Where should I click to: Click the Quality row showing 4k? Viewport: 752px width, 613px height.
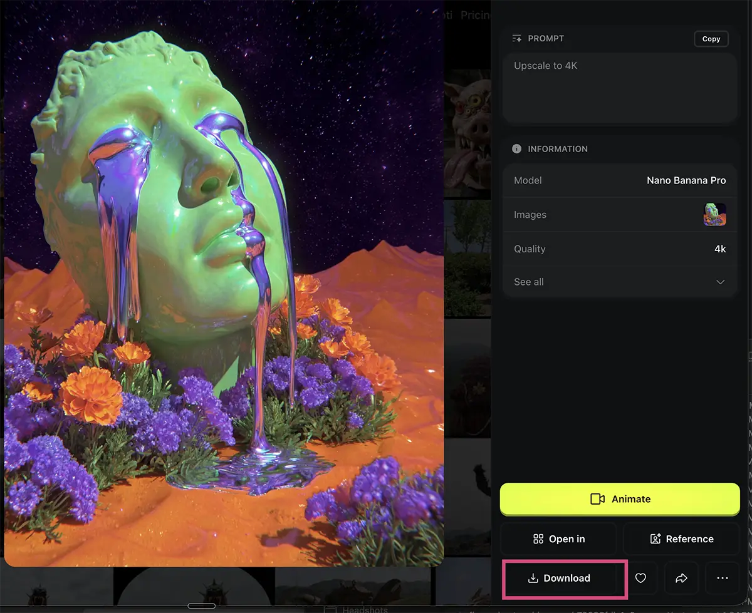[x=619, y=249]
